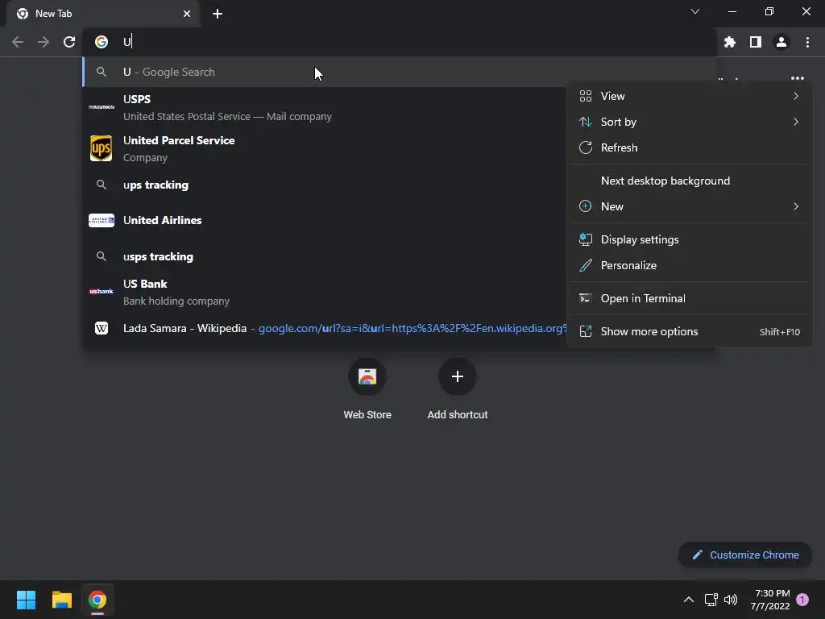The image size is (825, 619).
Task: Click the Customize Chrome button
Action: 745,555
